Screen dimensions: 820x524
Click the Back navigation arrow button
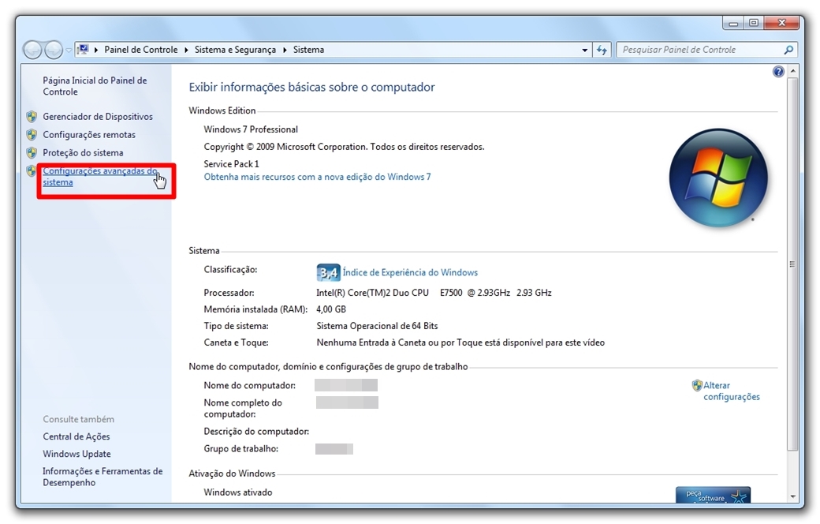point(32,51)
